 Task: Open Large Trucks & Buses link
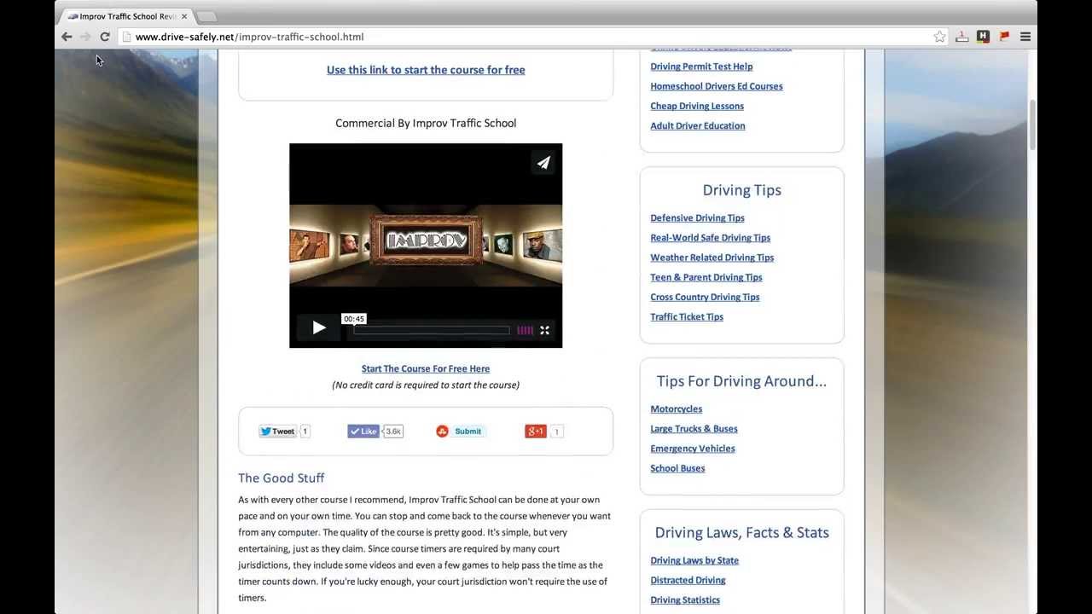coord(694,429)
